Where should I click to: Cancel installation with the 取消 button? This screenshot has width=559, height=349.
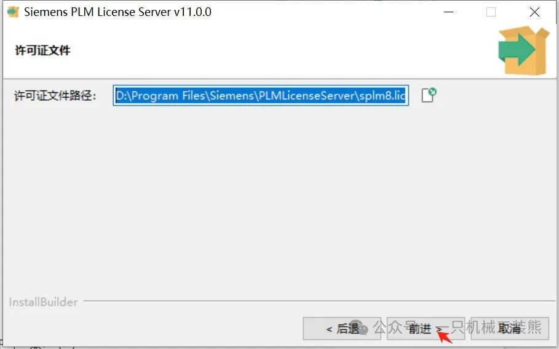pos(509,328)
